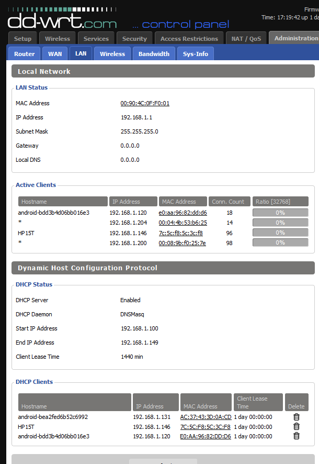
Task: Click LAN IP address 192.168.1.1 value
Action: coord(136,117)
